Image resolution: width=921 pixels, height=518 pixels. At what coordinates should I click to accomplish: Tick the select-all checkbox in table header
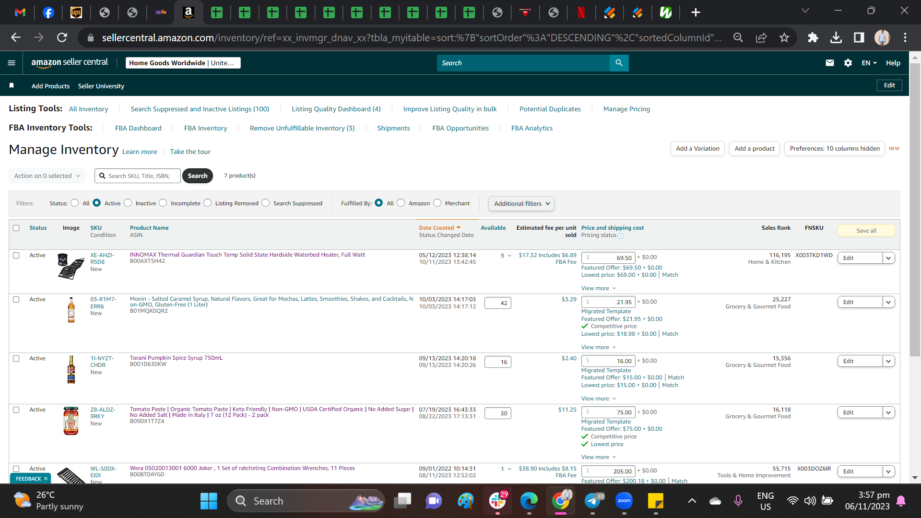coord(16,228)
